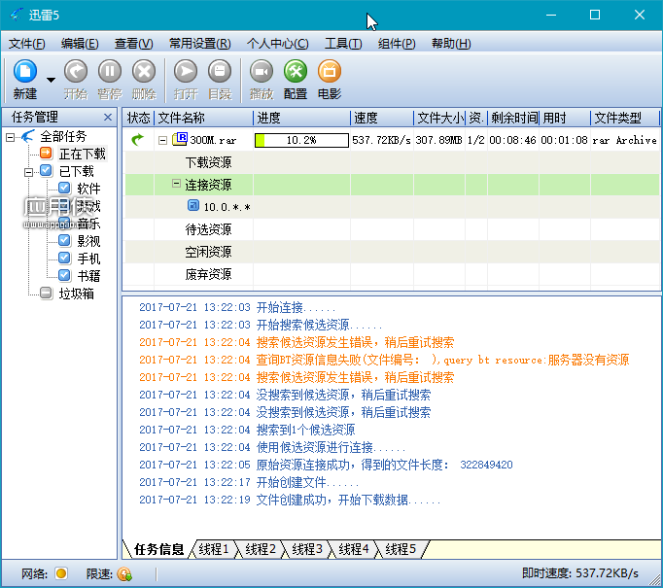Switch to the 线程1 tab
This screenshot has height=588, width=663.
[x=214, y=549]
